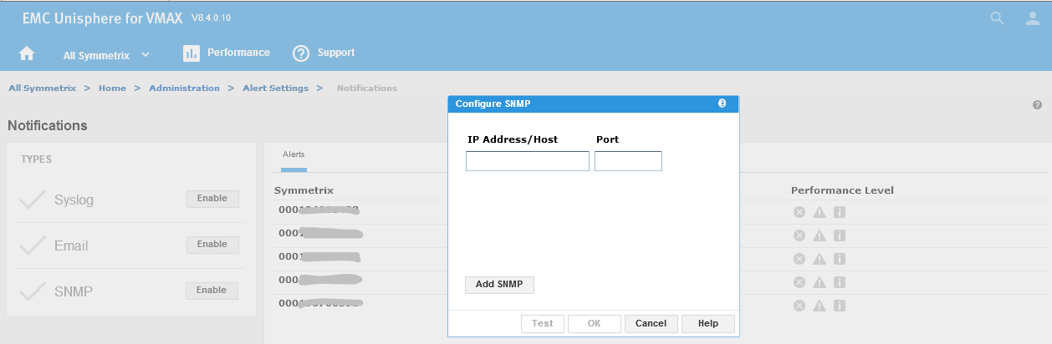Viewport: 1052px width, 344px height.
Task: Click the SNMP type label
Action: pyautogui.click(x=74, y=292)
